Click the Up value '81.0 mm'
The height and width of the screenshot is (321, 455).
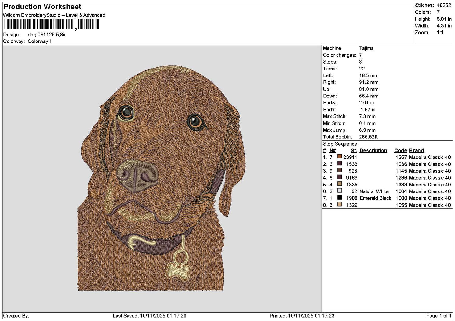[369, 89]
